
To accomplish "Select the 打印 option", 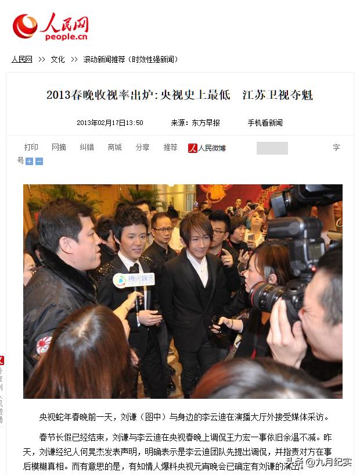I will (x=31, y=147).
